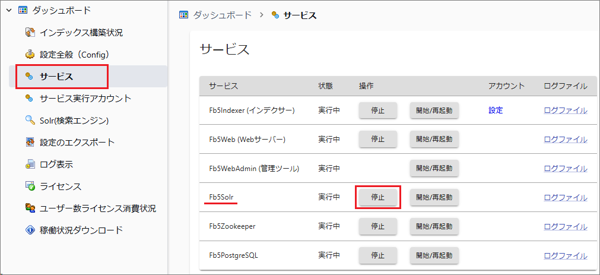Open ログ表示 in the sidebar menu
Viewport: 600px width, 275px height.
[x=56, y=165]
